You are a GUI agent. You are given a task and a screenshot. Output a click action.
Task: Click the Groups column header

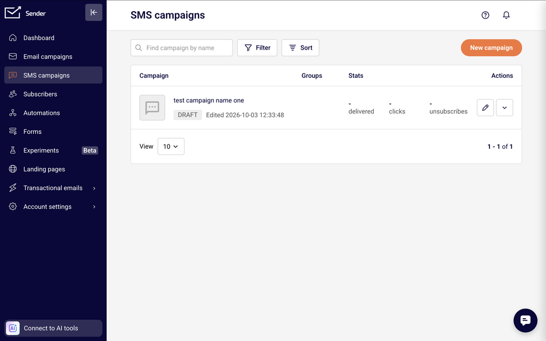pyautogui.click(x=311, y=76)
